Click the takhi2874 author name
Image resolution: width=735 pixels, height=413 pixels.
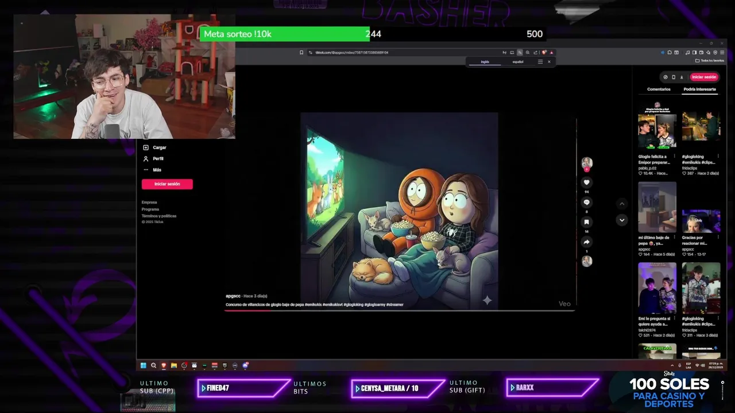click(647, 330)
